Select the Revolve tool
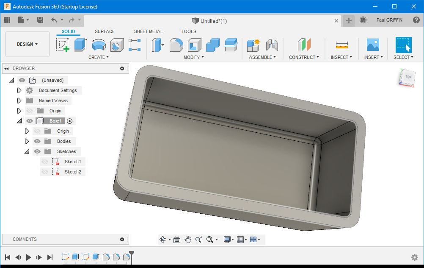Image resolution: width=424 pixels, height=268 pixels. tap(99, 45)
